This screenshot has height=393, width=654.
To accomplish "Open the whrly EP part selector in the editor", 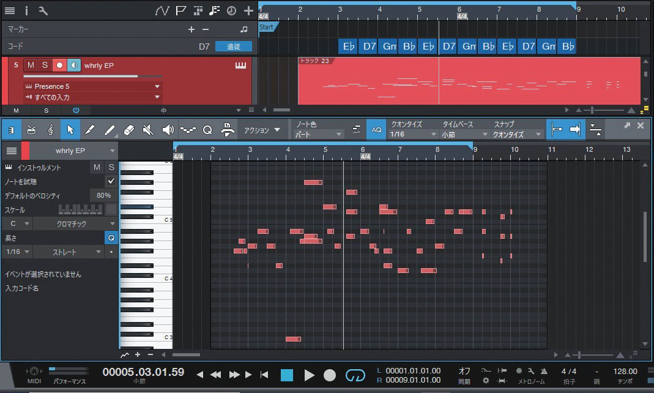I will (x=74, y=151).
